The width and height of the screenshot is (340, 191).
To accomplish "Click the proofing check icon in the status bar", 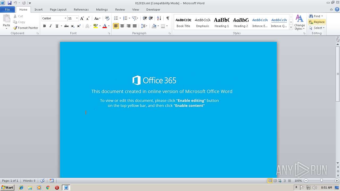I will coord(42,181).
